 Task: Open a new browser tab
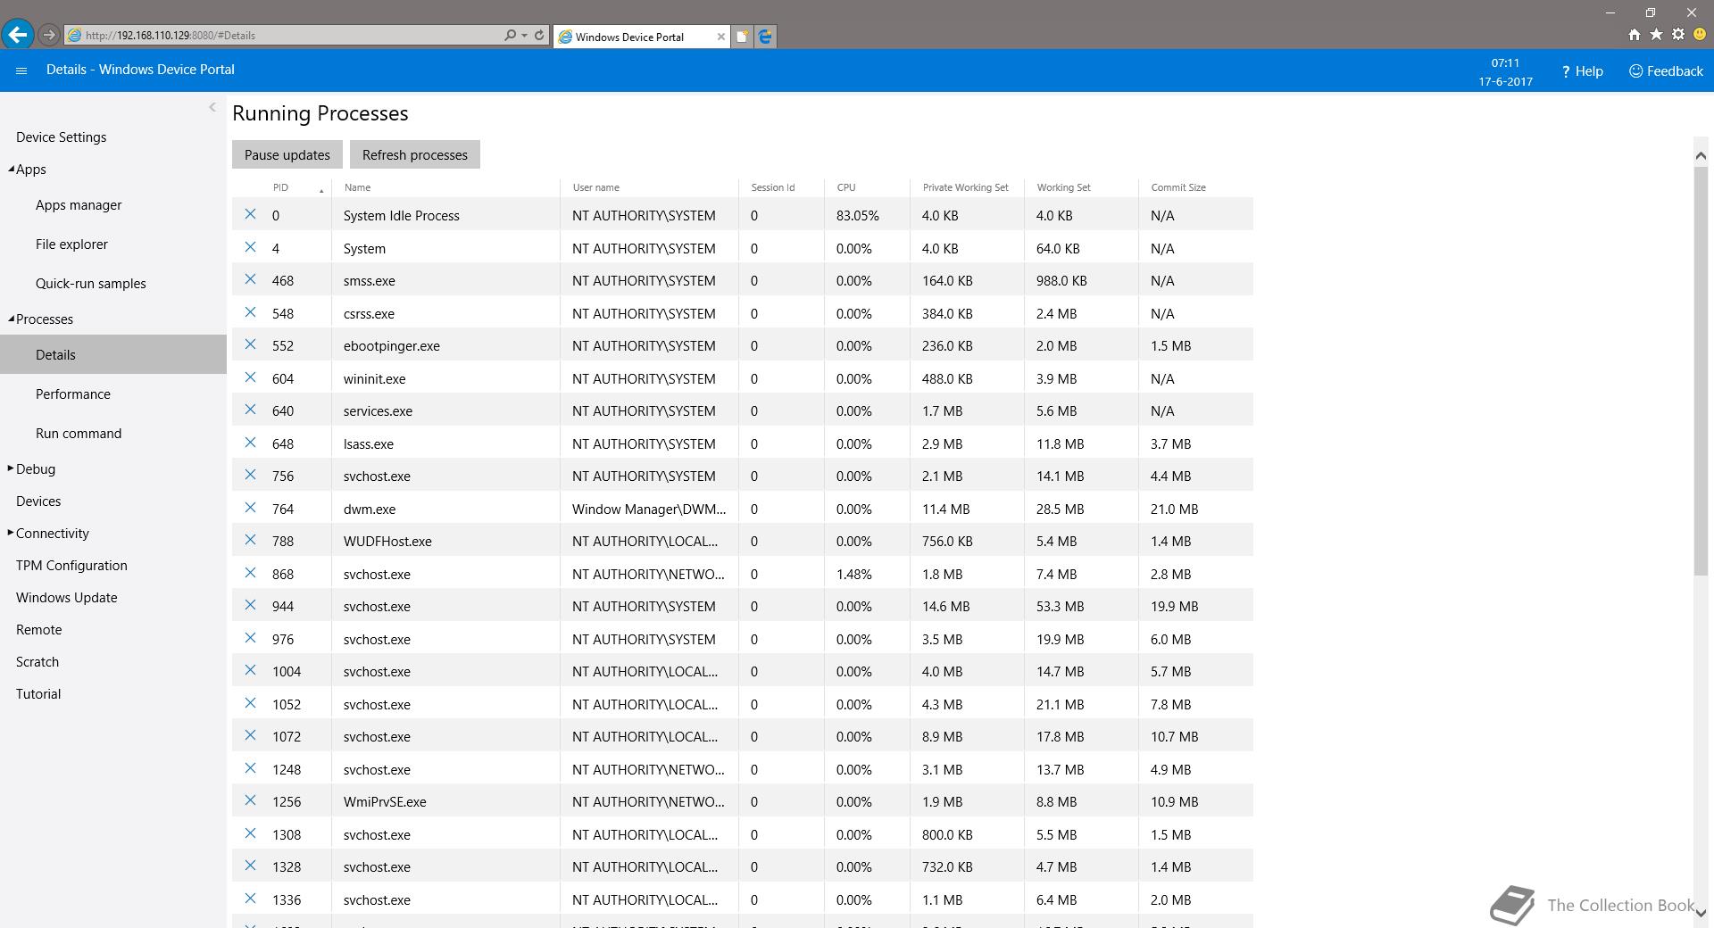pos(742,37)
